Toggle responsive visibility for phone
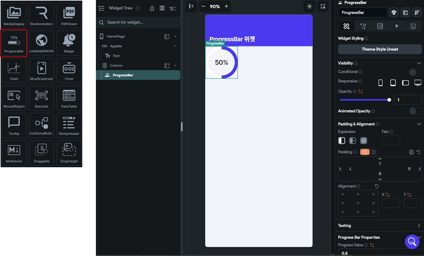 tap(380, 83)
